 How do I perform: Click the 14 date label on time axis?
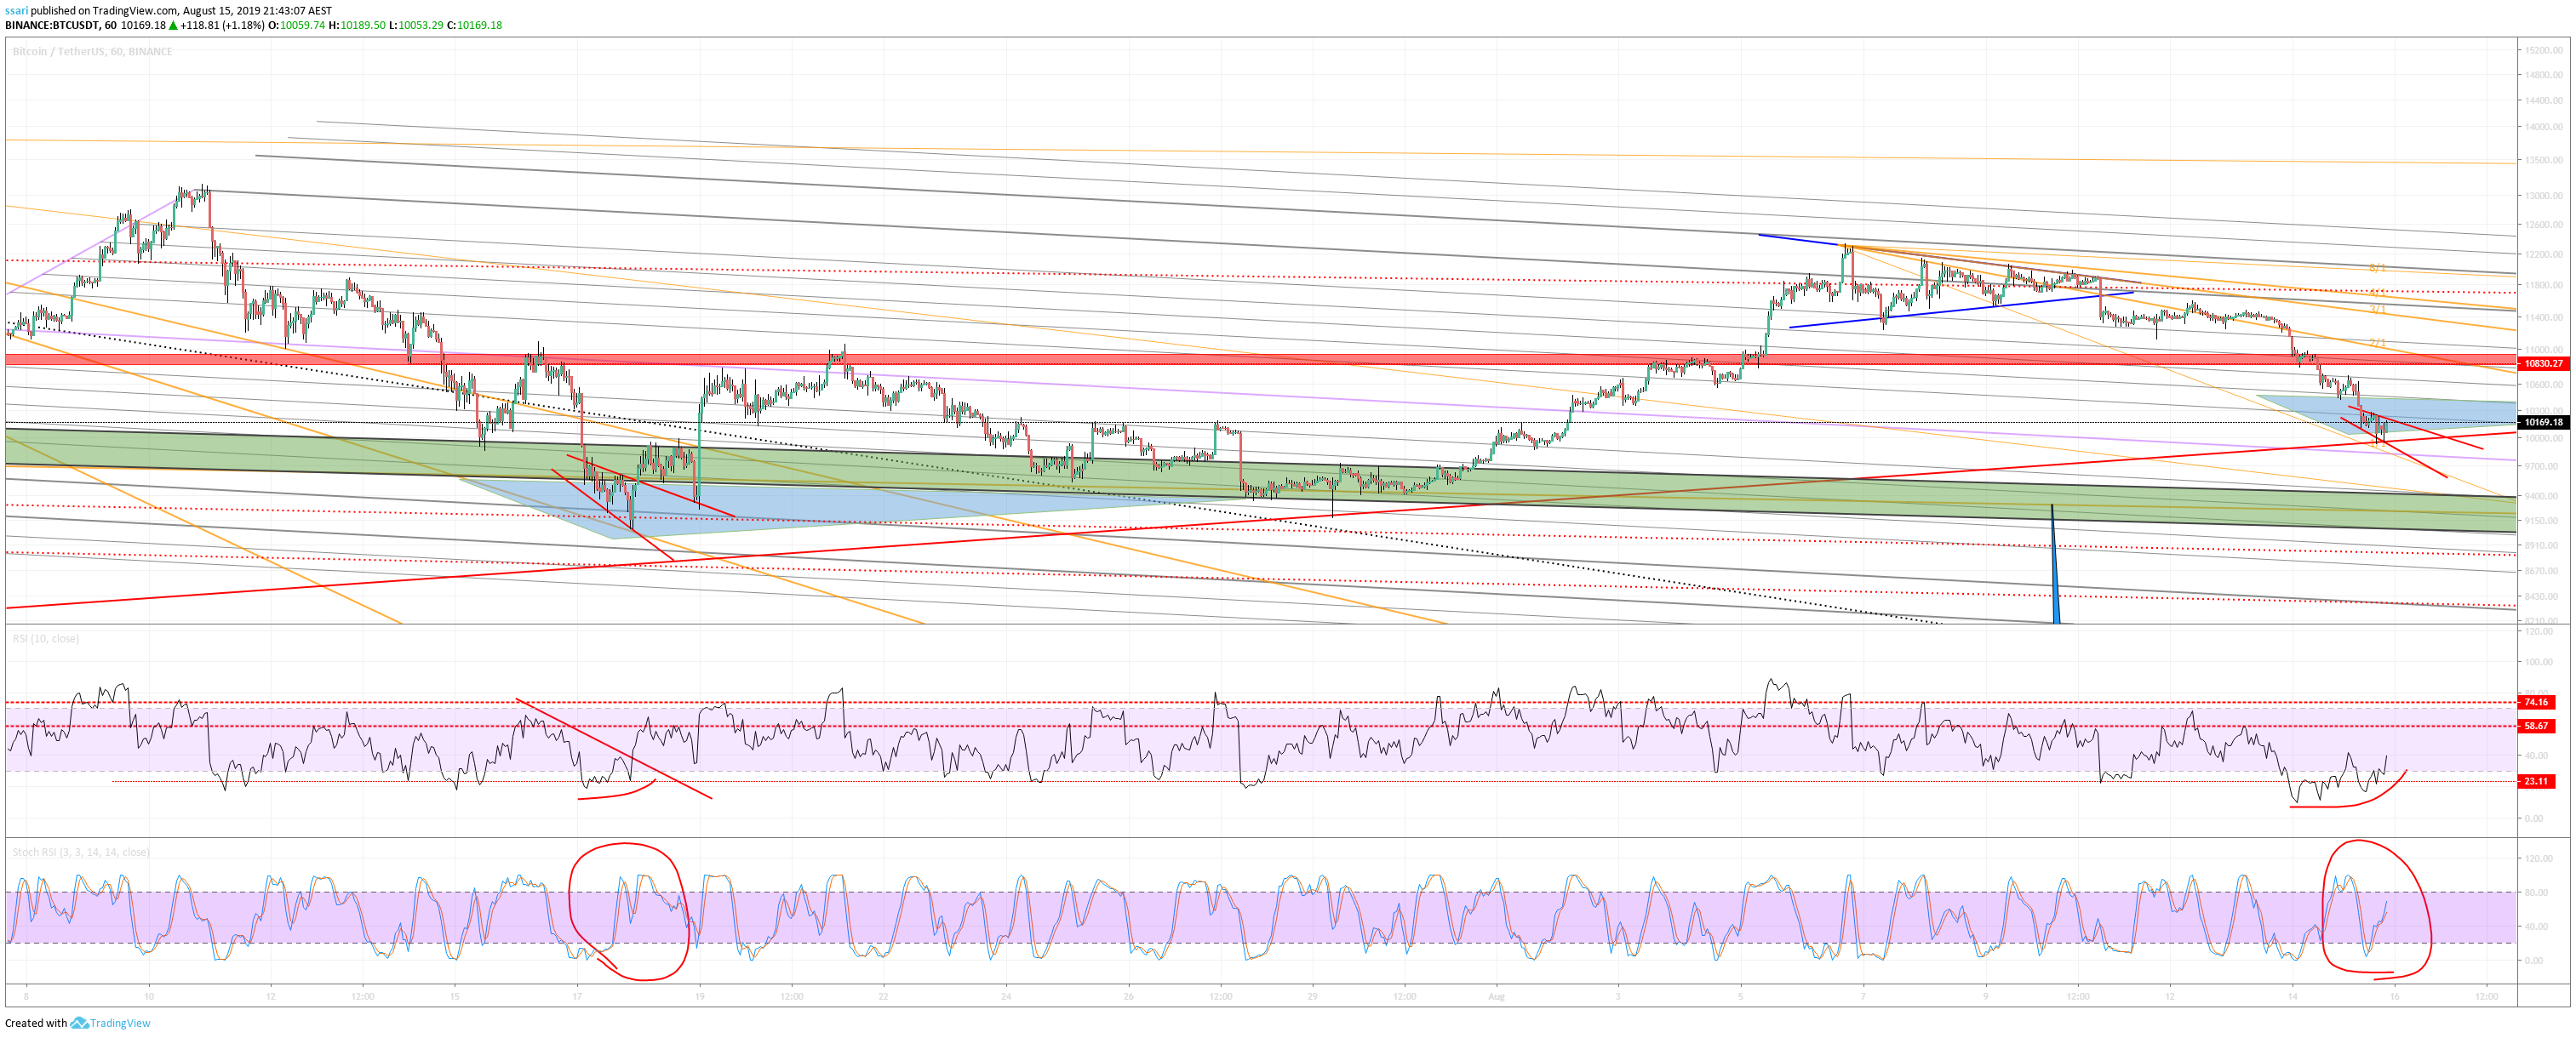coord(2292,996)
